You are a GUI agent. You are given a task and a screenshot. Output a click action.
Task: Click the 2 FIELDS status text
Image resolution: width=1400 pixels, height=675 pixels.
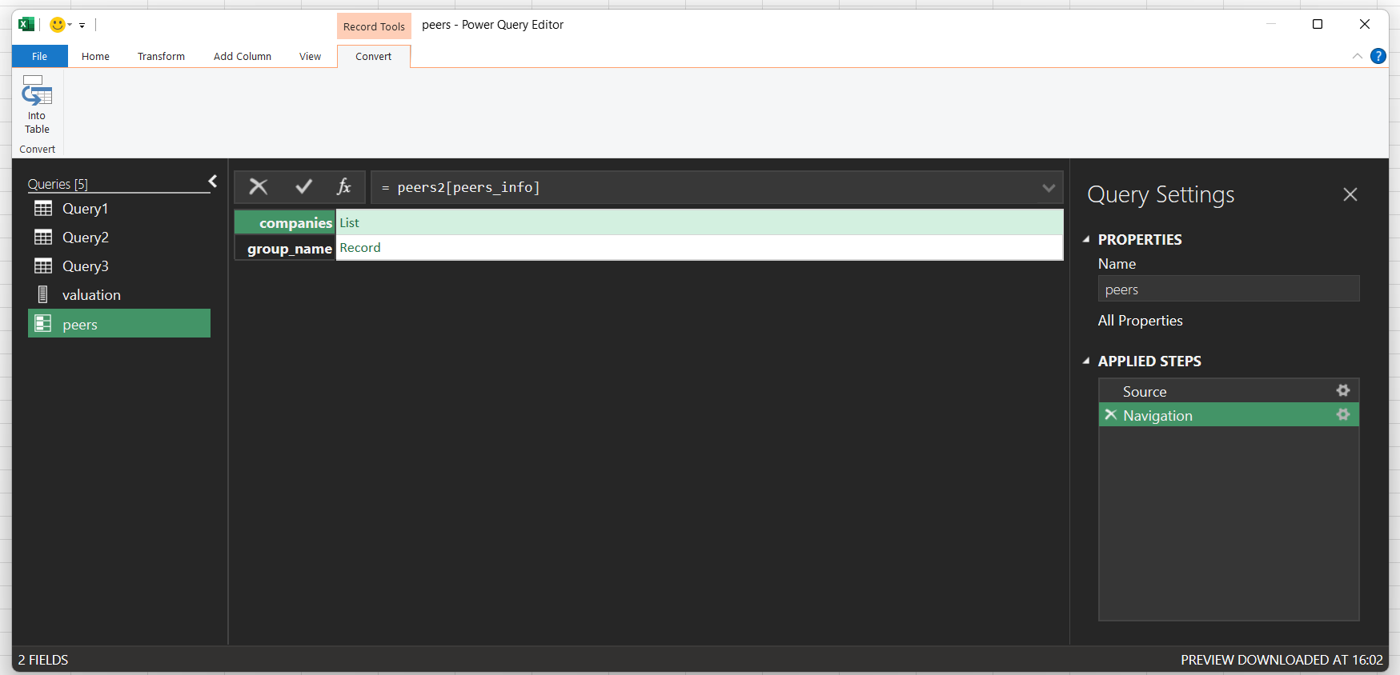[x=43, y=660]
